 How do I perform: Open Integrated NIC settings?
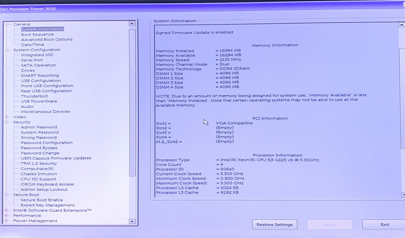coord(37,55)
